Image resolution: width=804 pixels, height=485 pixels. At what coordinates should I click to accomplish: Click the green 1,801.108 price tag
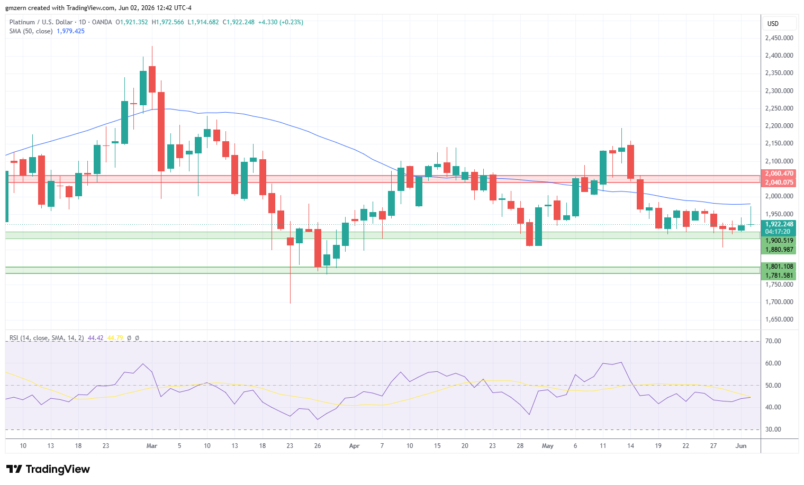click(x=779, y=267)
